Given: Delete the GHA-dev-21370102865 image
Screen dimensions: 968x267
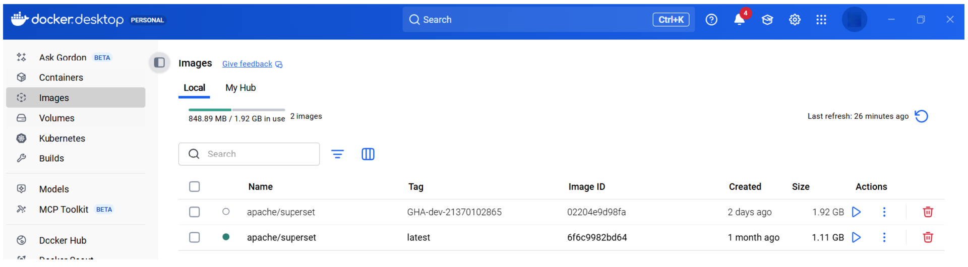Looking at the screenshot, I should pos(928,212).
